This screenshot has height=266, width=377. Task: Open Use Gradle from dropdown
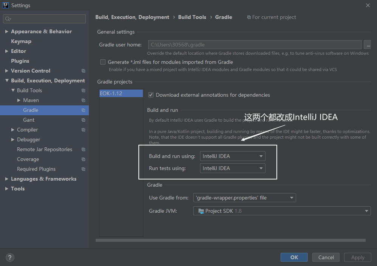point(245,198)
